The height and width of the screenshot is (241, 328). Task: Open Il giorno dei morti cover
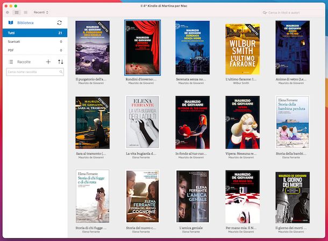pyautogui.click(x=293, y=198)
